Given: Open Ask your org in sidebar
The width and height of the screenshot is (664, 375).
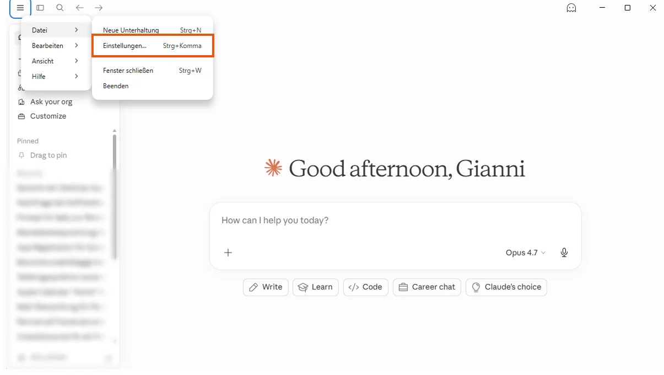Looking at the screenshot, I should click(x=51, y=102).
